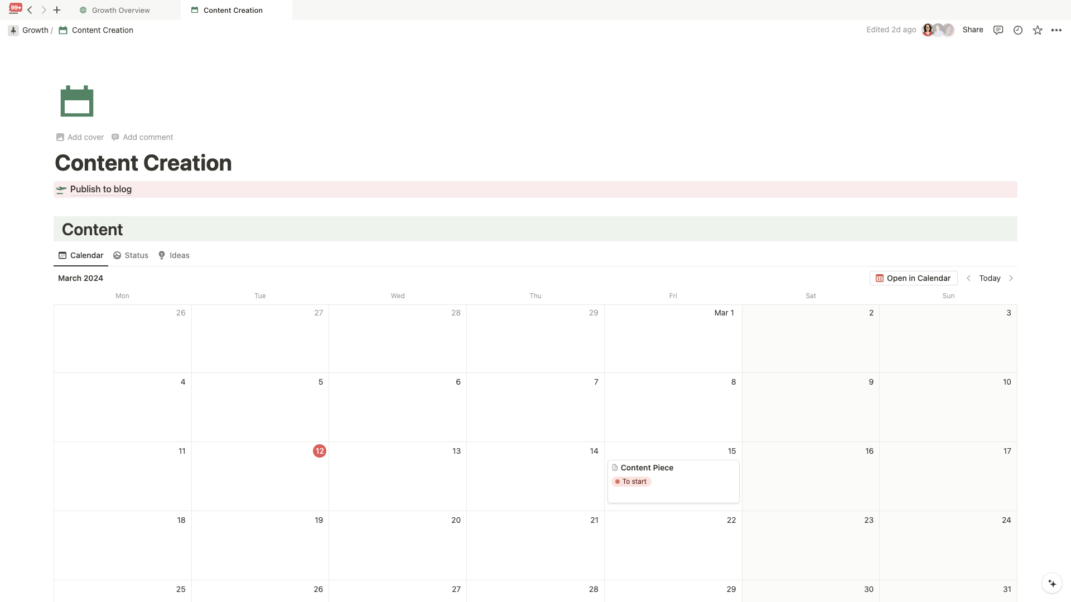Switch to the Ideas tab
This screenshot has height=602, width=1071.
(x=180, y=255)
